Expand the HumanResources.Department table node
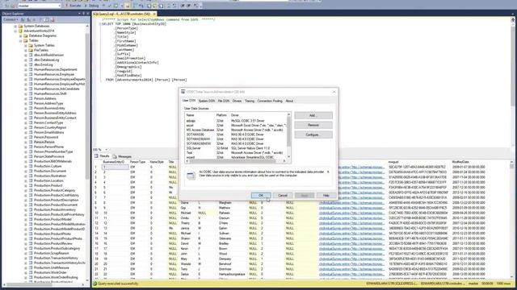 25,70
